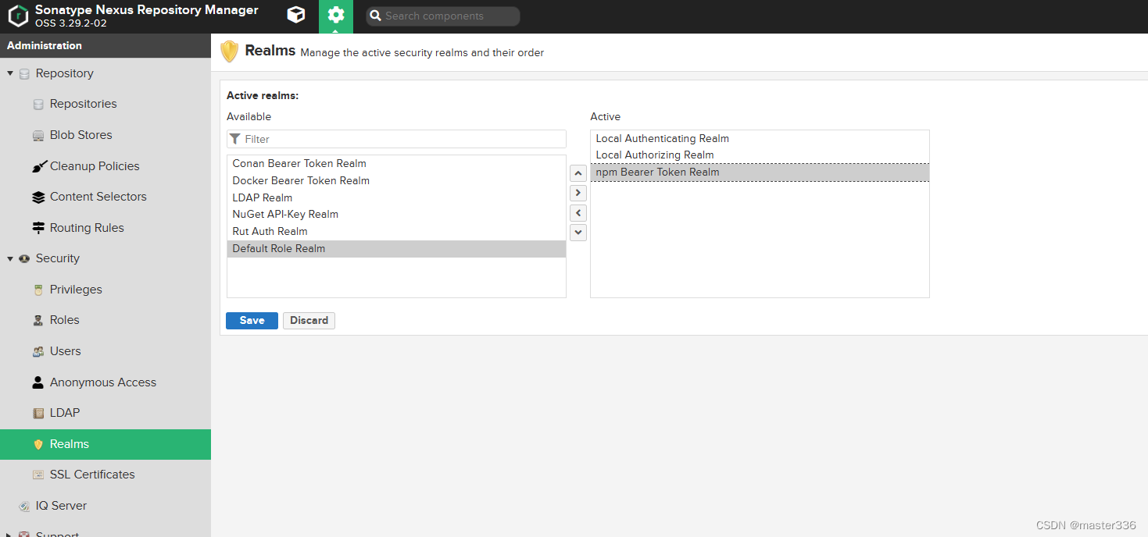This screenshot has width=1148, height=537.
Task: Discard realm changes
Action: tap(309, 321)
